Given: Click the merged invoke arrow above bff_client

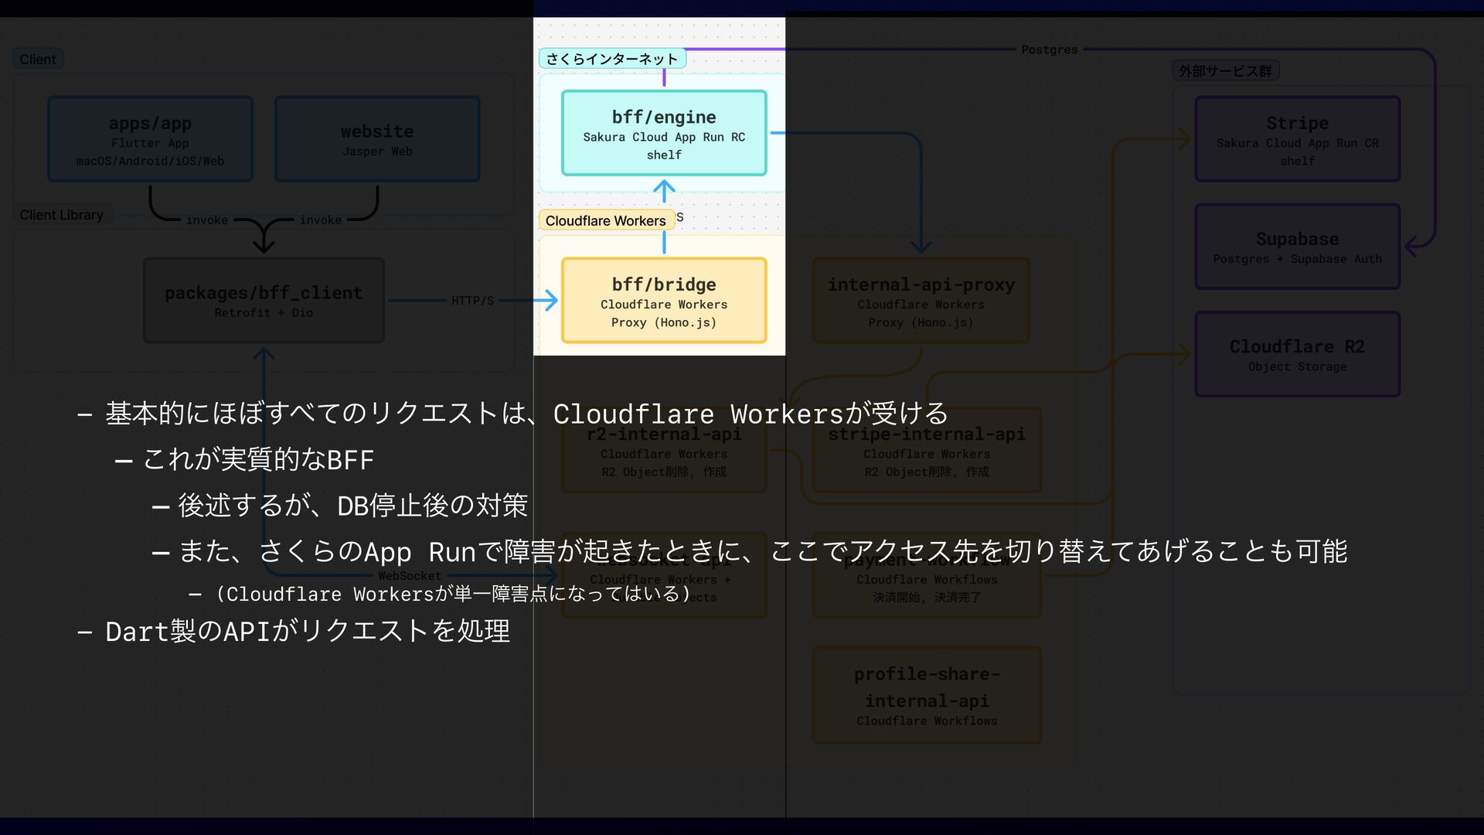Looking at the screenshot, I should (264, 240).
